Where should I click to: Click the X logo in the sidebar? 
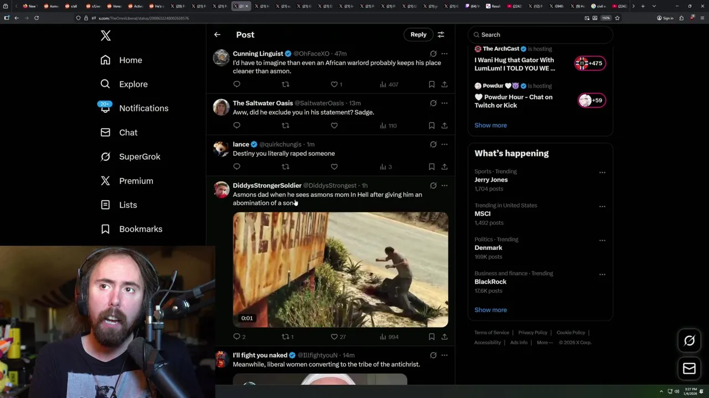106,36
